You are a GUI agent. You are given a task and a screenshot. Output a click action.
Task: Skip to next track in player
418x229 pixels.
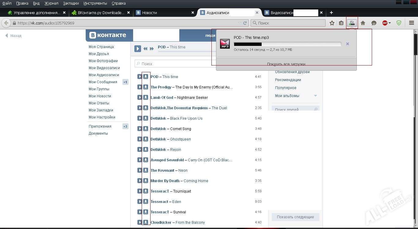click(152, 49)
